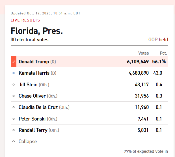Click the blue circle beside Kamala Harris
The image size is (175, 157).
click(x=14, y=73)
